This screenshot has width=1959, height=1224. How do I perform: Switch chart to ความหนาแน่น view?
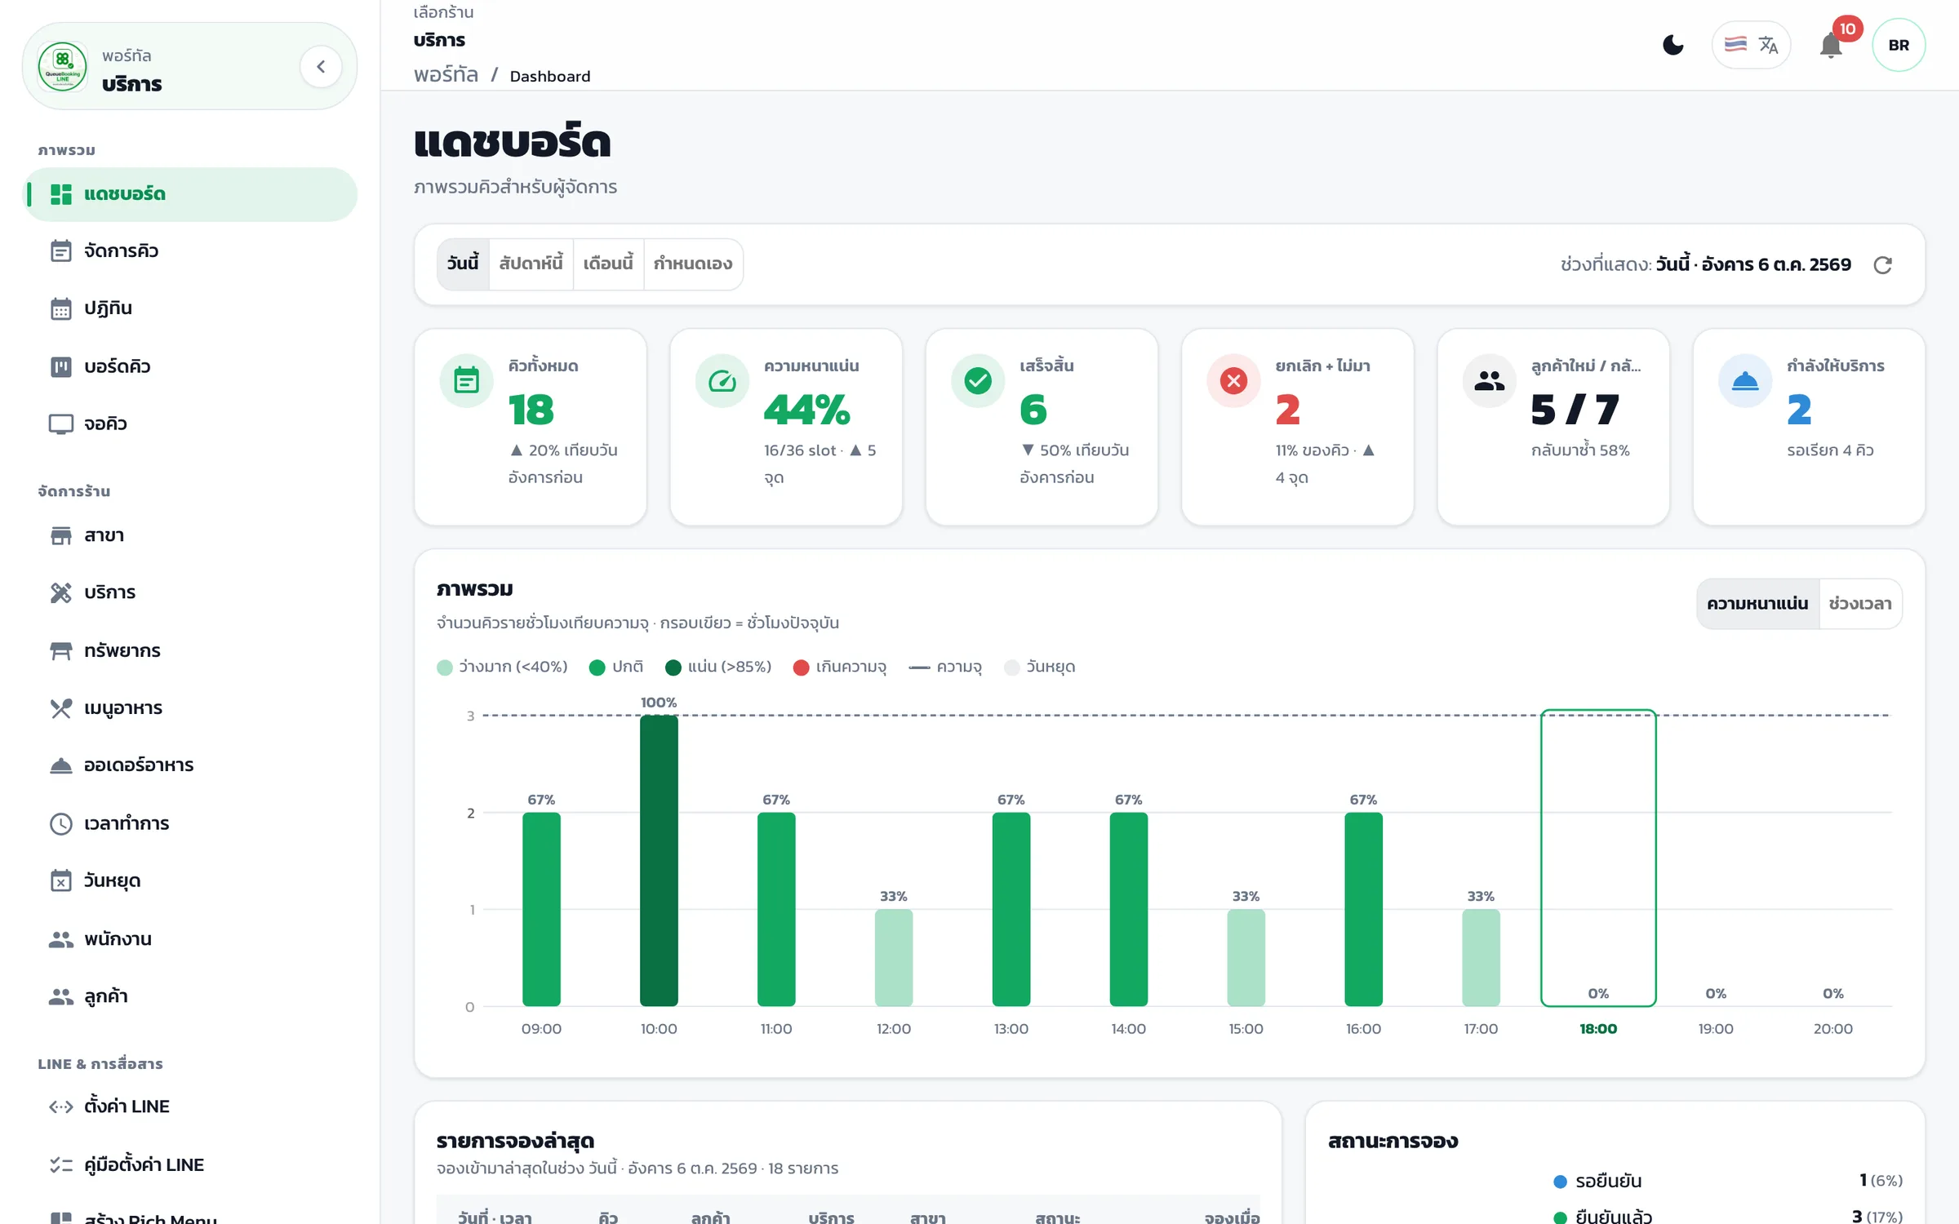[1757, 604]
